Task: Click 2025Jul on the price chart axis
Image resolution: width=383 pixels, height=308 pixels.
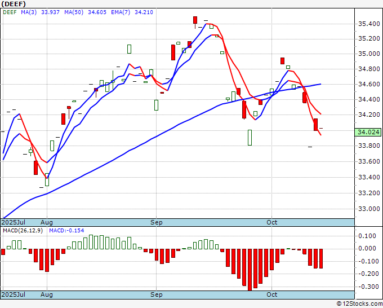Action: click(13, 222)
